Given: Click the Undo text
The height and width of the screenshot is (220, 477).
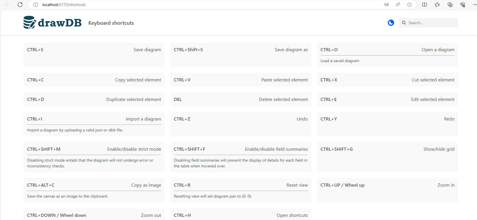Looking at the screenshot, I should pos(302,119).
